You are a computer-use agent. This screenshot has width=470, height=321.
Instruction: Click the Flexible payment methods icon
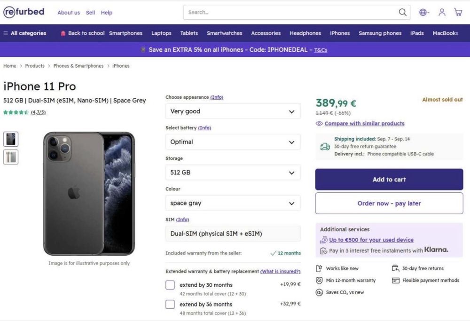coord(396,281)
